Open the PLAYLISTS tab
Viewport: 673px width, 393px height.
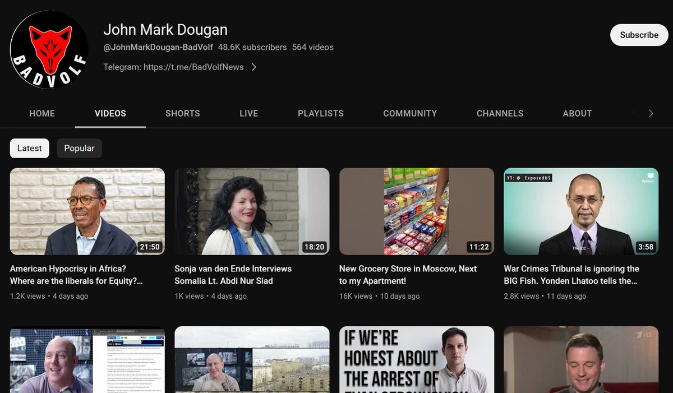pyautogui.click(x=321, y=113)
